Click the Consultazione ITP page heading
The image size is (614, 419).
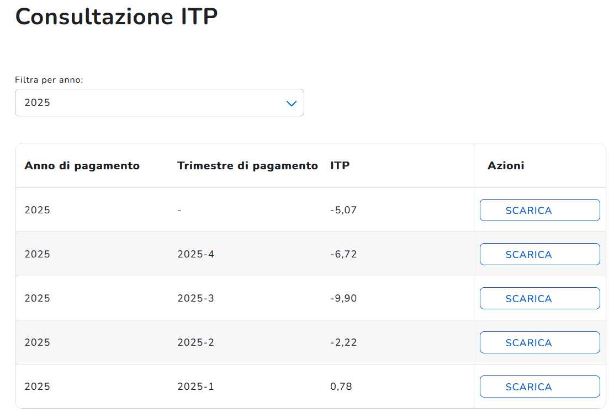click(117, 17)
